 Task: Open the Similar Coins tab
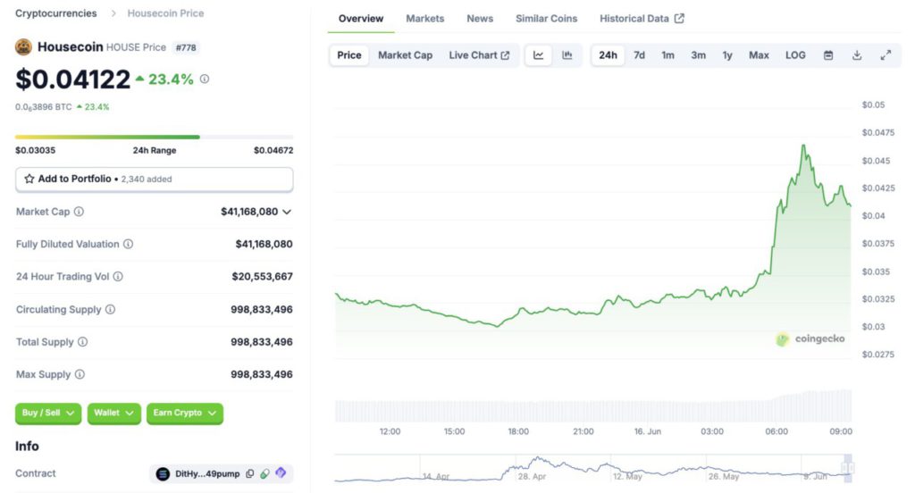546,19
